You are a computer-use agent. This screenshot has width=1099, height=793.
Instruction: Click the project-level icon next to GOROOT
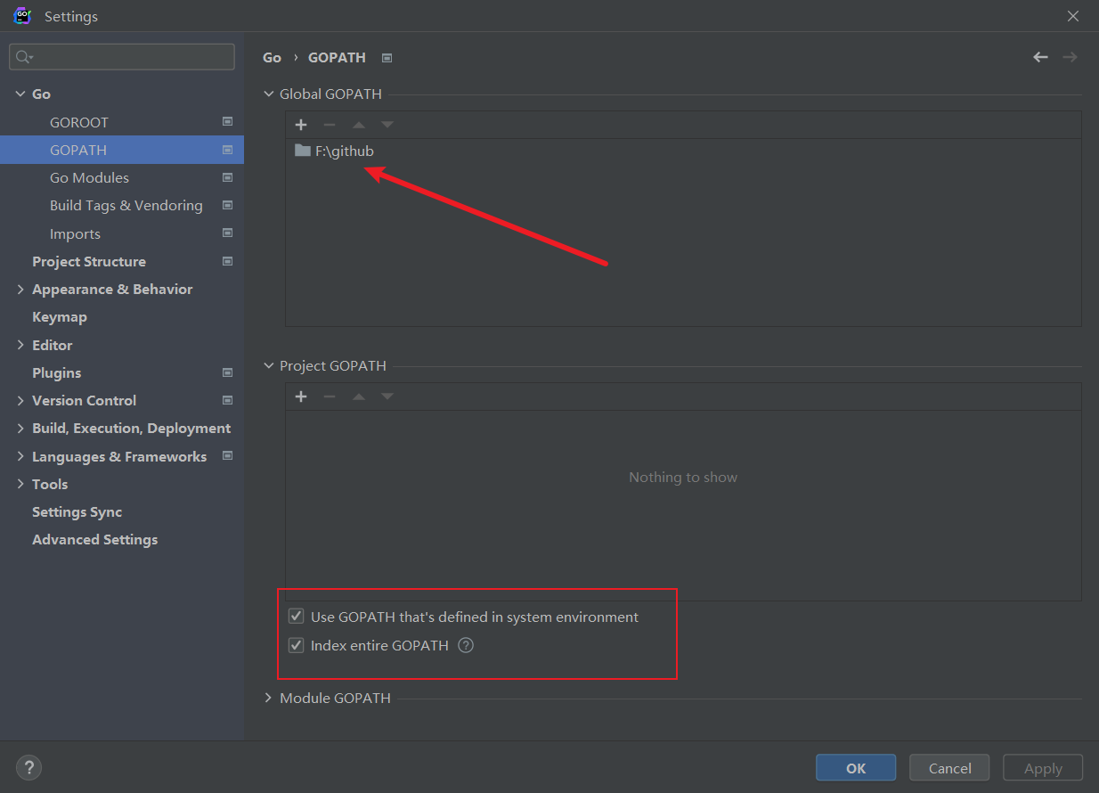pyautogui.click(x=227, y=122)
